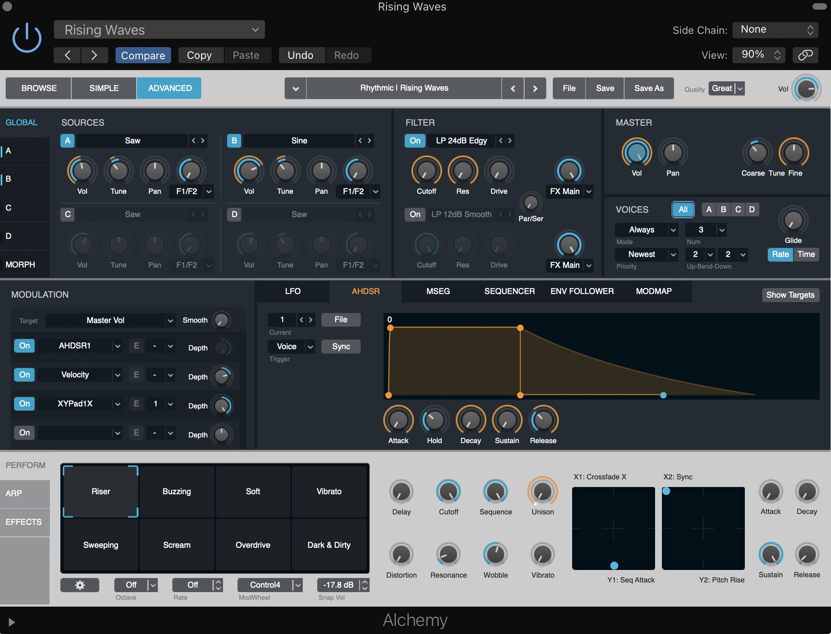This screenshot has width=831, height=634.
Task: Disable the LP 24dB Edgy filter
Action: point(415,141)
